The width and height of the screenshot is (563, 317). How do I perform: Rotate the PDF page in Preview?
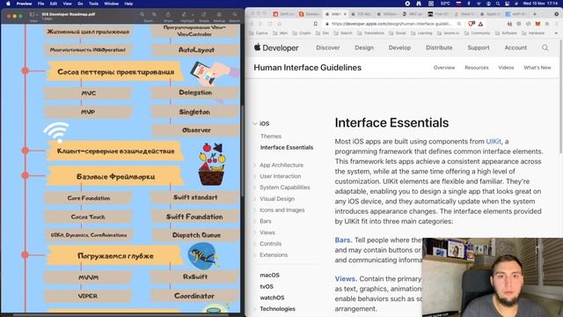[x=204, y=14]
